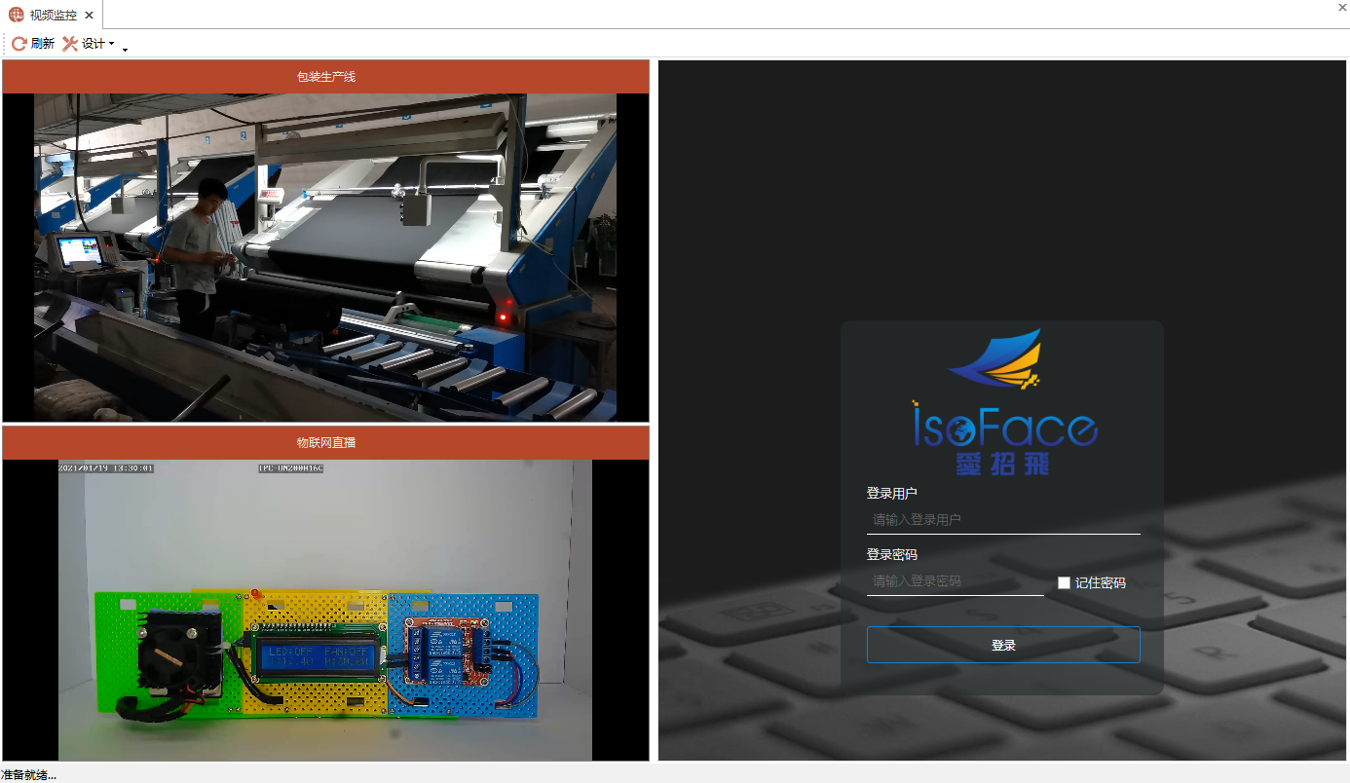Click the 物联网直播 panel header
1350x783 pixels.
325,442
